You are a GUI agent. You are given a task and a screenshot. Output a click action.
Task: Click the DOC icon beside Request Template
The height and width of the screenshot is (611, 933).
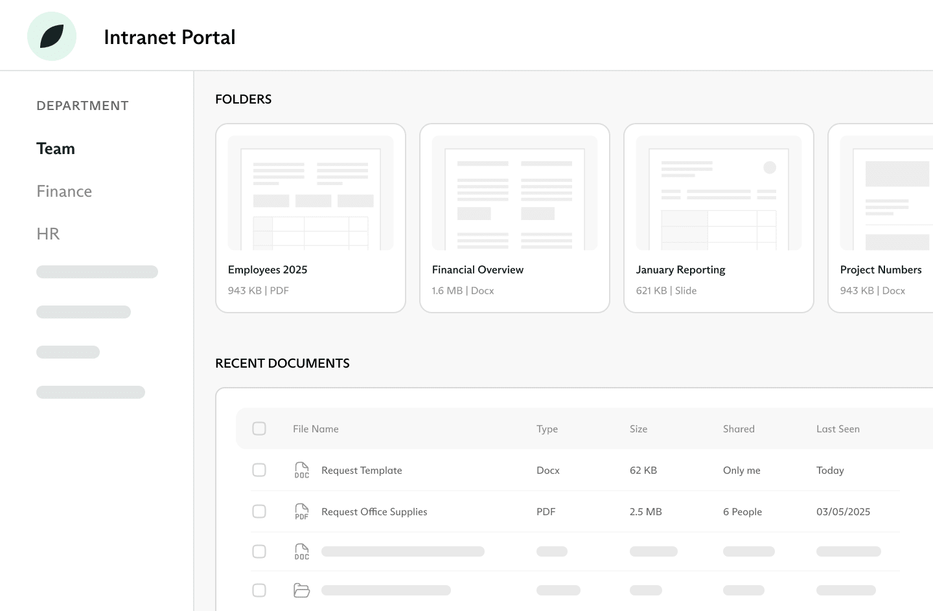[x=301, y=470]
